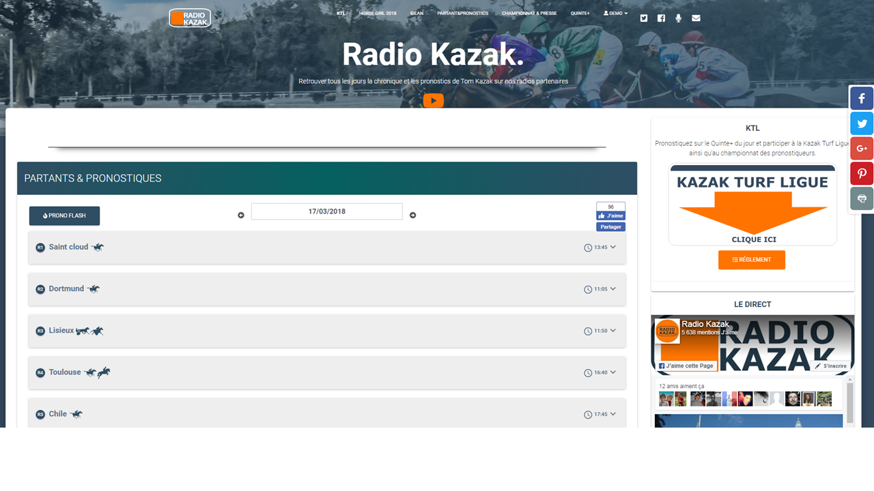874x491 pixels.
Task: Click the horse icon beside Dortmund
Action: pos(94,288)
